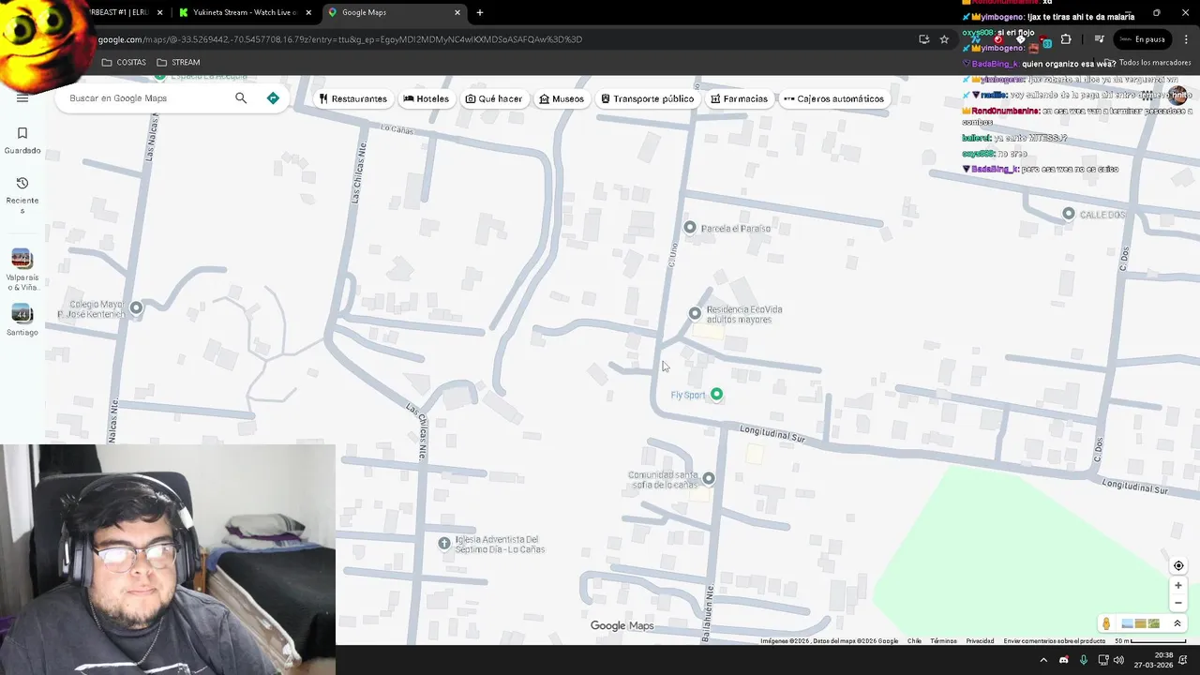Show hidden system tray icons
1200x675 pixels.
pos(1043,660)
